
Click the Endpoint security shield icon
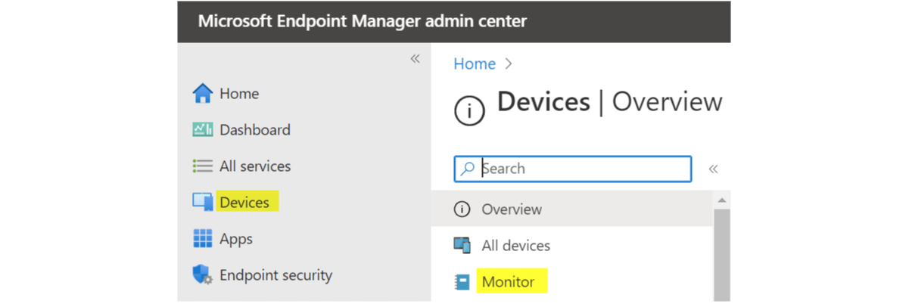[203, 275]
